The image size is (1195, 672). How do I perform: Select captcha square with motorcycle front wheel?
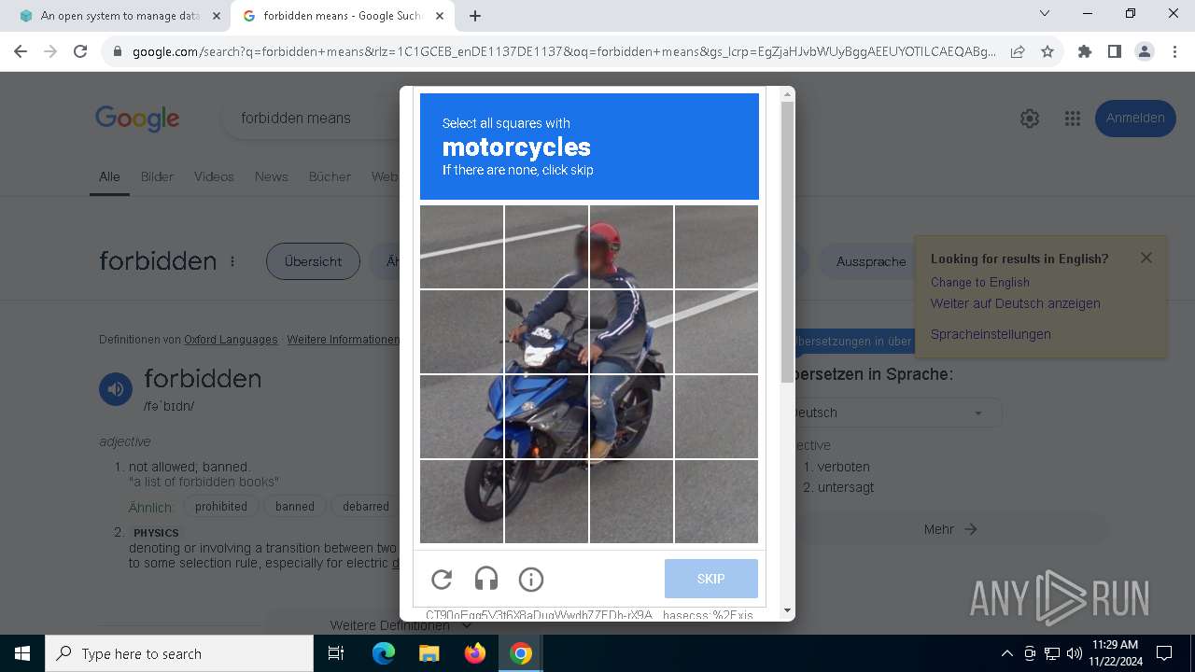(461, 501)
